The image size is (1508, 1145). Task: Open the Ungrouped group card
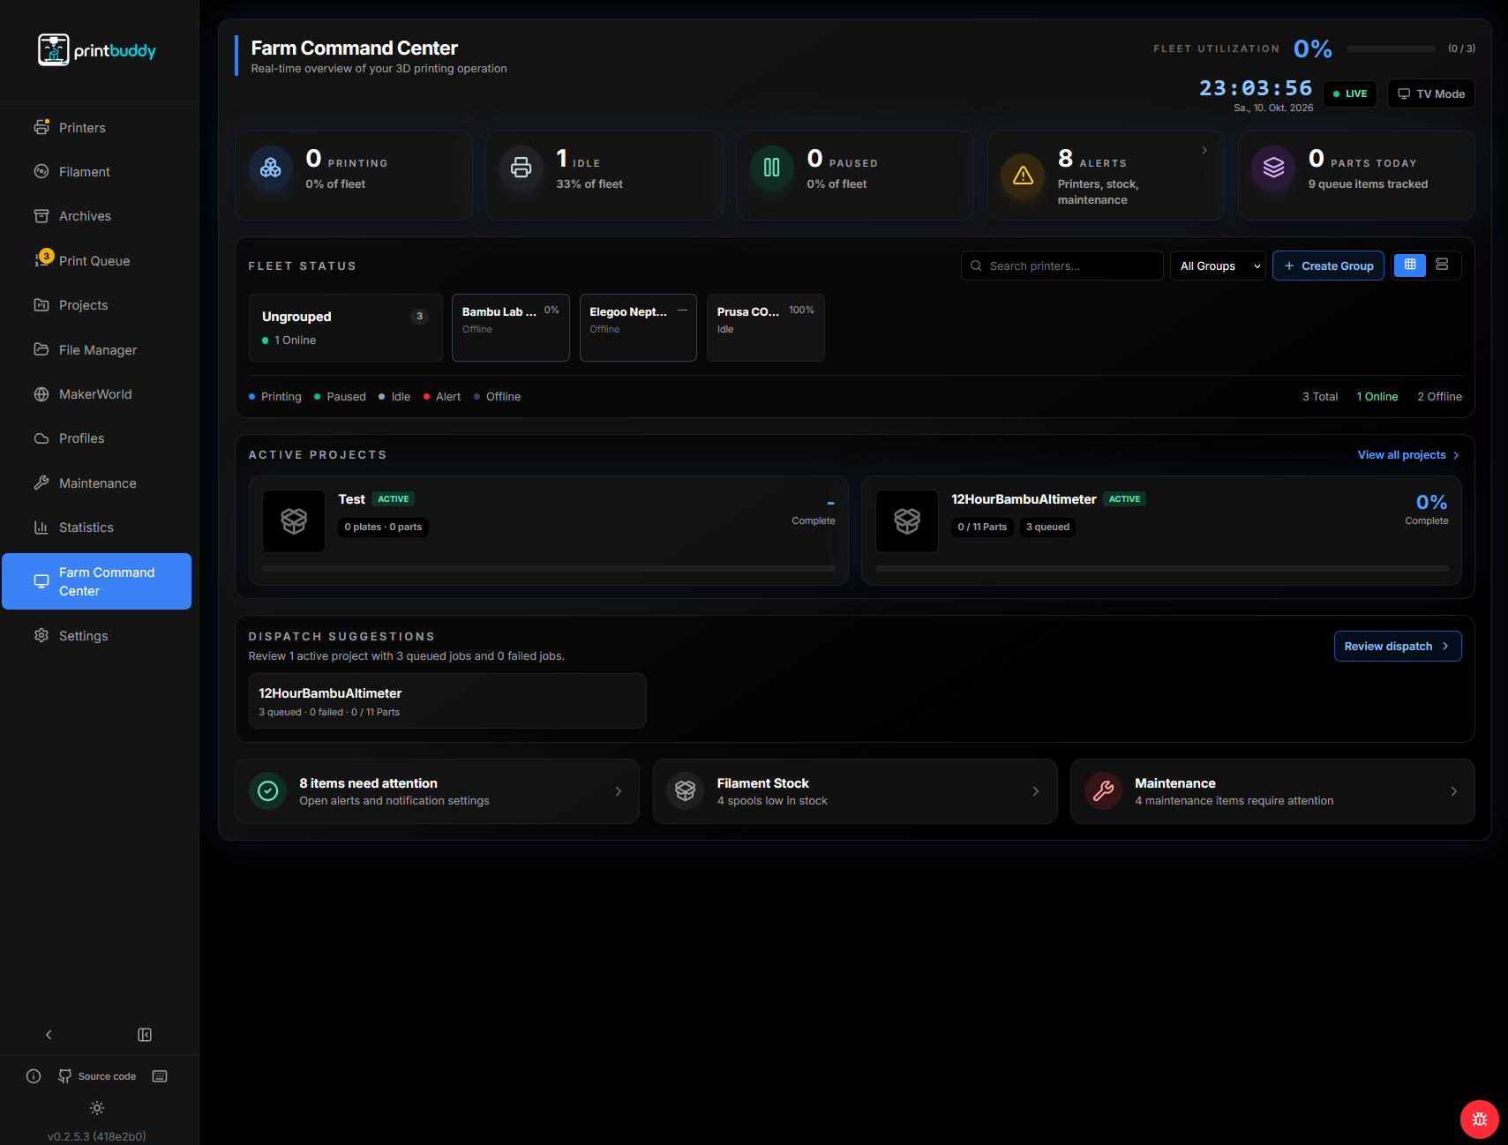[x=346, y=327]
